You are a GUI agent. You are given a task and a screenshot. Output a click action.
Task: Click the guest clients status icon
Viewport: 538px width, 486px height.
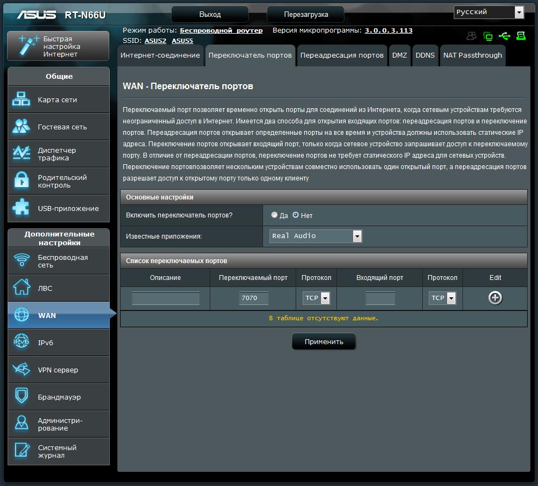click(472, 36)
